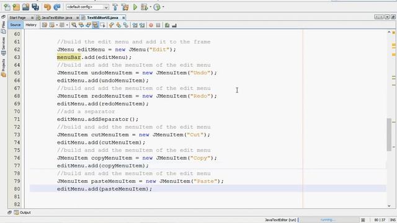Open the Profile Project dropdown arrow
397x223 pixels.
[163, 7]
